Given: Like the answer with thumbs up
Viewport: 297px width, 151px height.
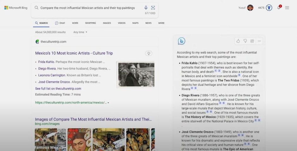Looking at the screenshot, I should pyautogui.click(x=238, y=41).
